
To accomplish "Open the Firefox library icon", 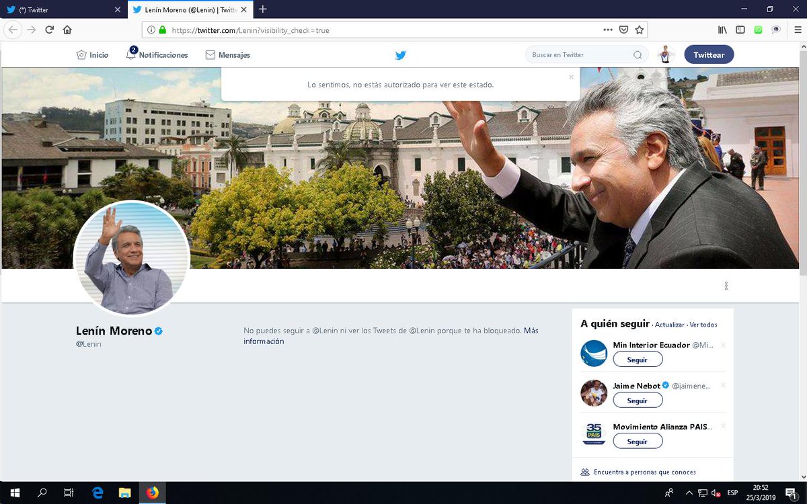I will 723,30.
